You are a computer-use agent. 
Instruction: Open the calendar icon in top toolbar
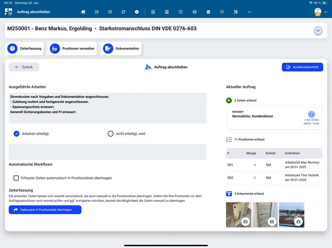(208, 12)
